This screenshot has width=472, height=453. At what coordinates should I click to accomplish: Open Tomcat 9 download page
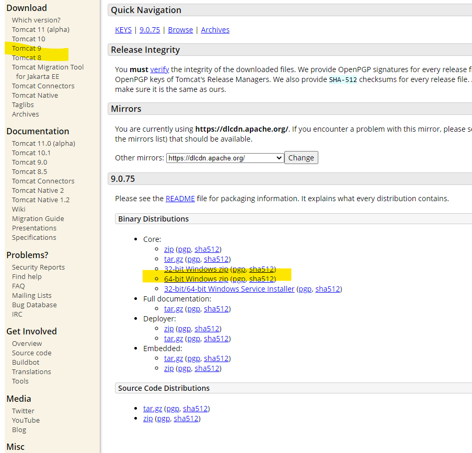pyautogui.click(x=27, y=48)
